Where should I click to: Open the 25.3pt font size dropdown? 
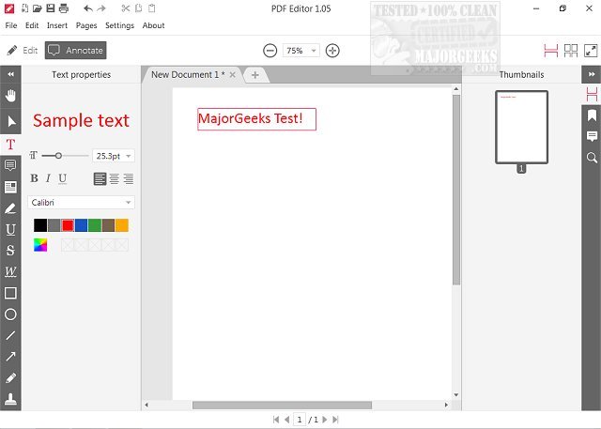(114, 156)
